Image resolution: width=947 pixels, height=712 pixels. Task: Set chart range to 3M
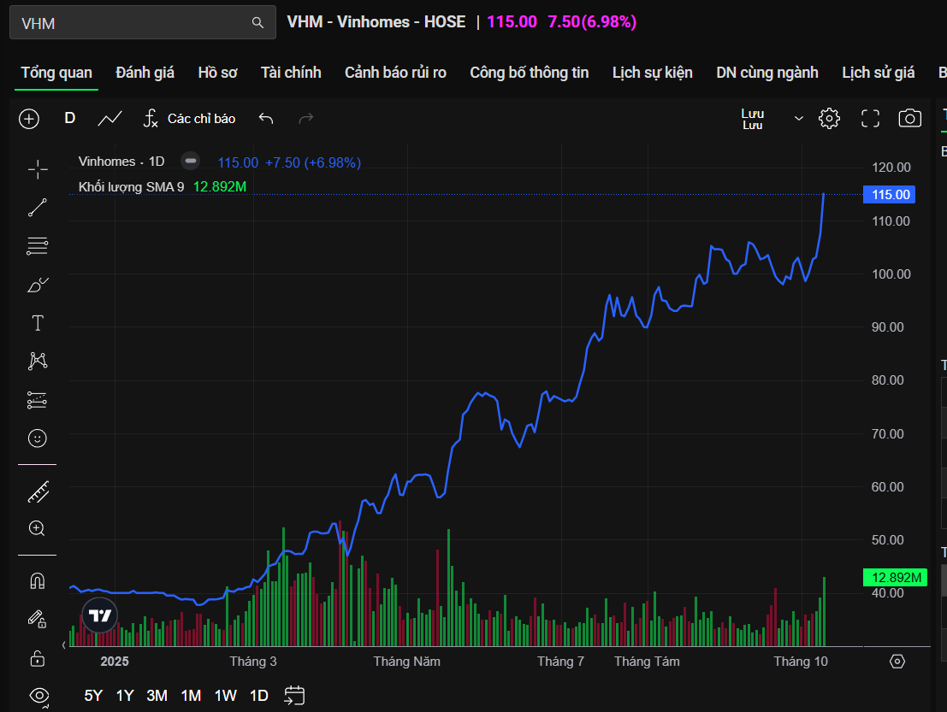tap(157, 696)
